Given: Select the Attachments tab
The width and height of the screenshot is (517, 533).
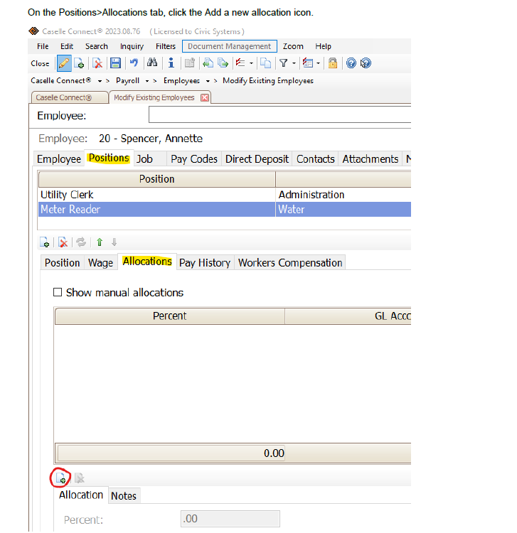Looking at the screenshot, I should pos(370,158).
